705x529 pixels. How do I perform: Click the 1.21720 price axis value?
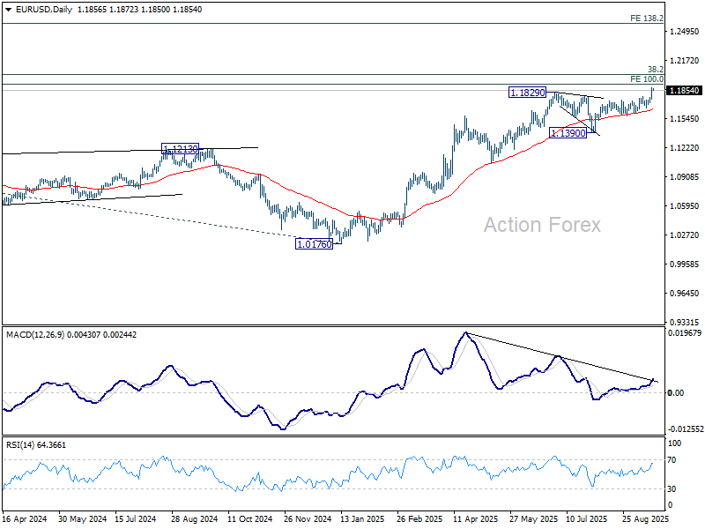(685, 60)
